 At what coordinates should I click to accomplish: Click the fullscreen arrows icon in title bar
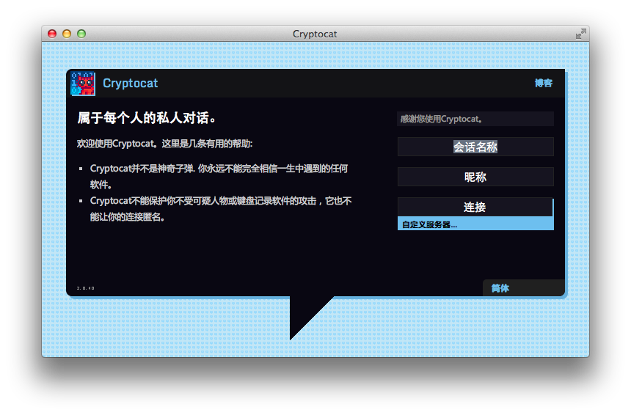coord(580,34)
